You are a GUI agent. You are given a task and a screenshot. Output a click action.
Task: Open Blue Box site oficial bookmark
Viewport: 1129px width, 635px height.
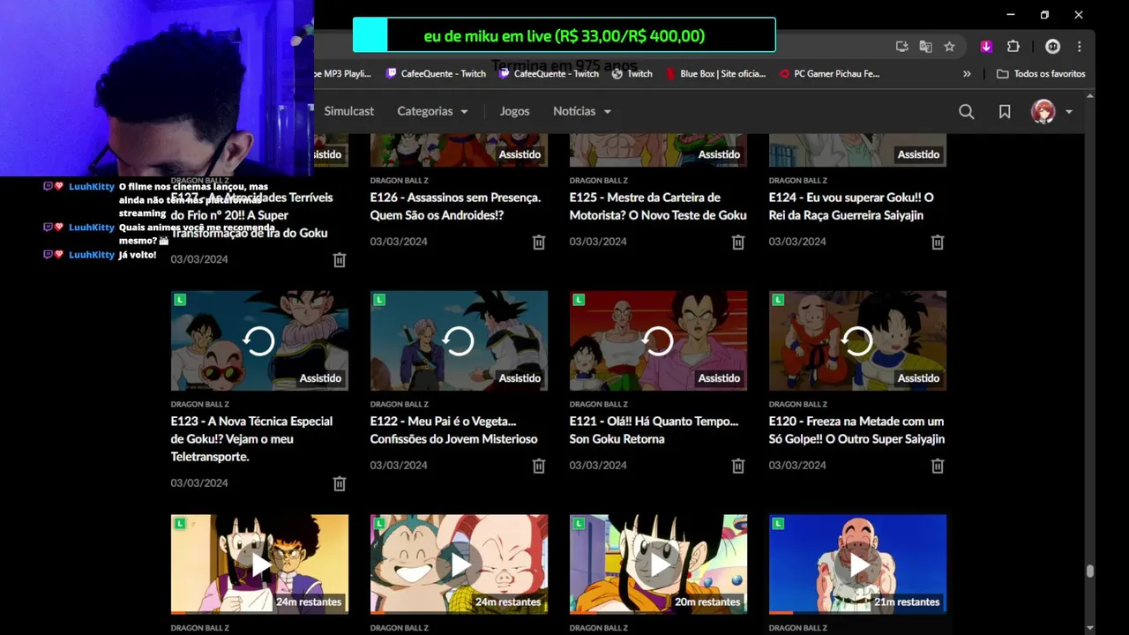pos(715,74)
